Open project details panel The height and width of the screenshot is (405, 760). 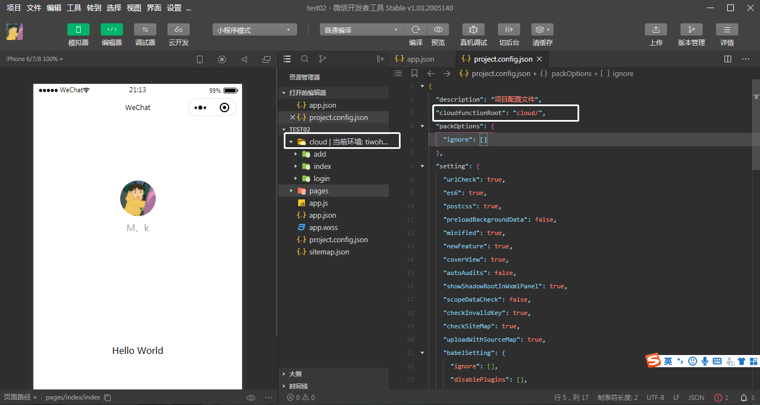[727, 29]
